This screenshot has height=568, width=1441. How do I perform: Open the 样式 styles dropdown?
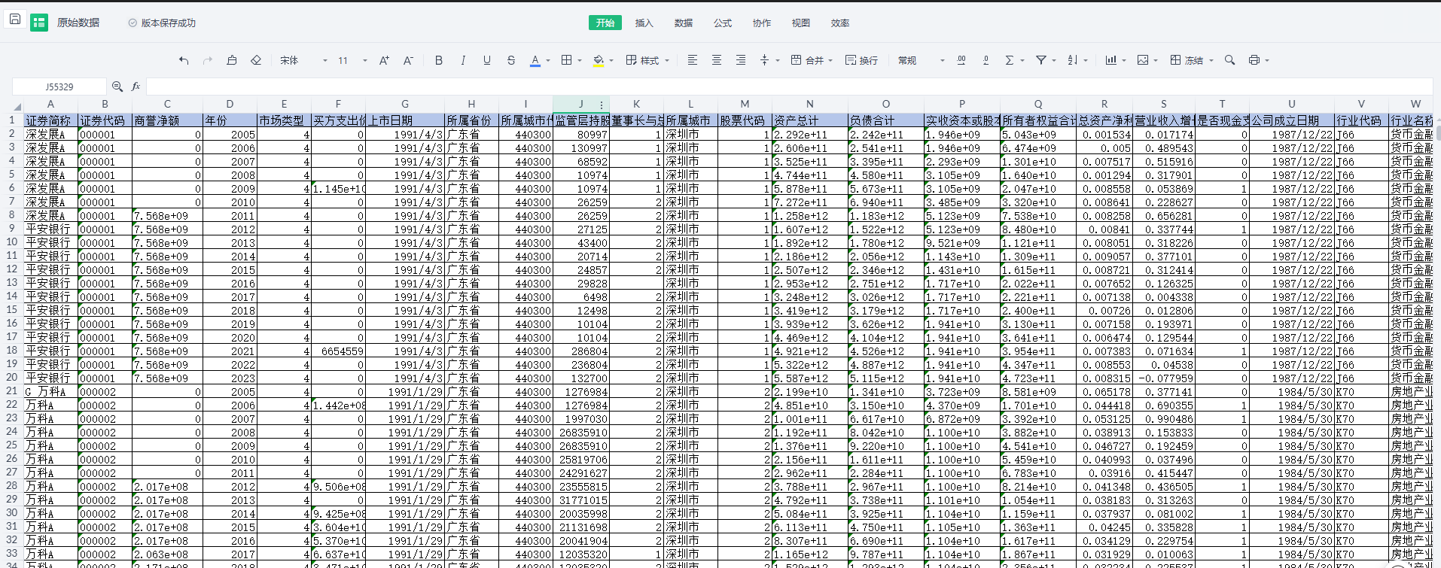[647, 60]
